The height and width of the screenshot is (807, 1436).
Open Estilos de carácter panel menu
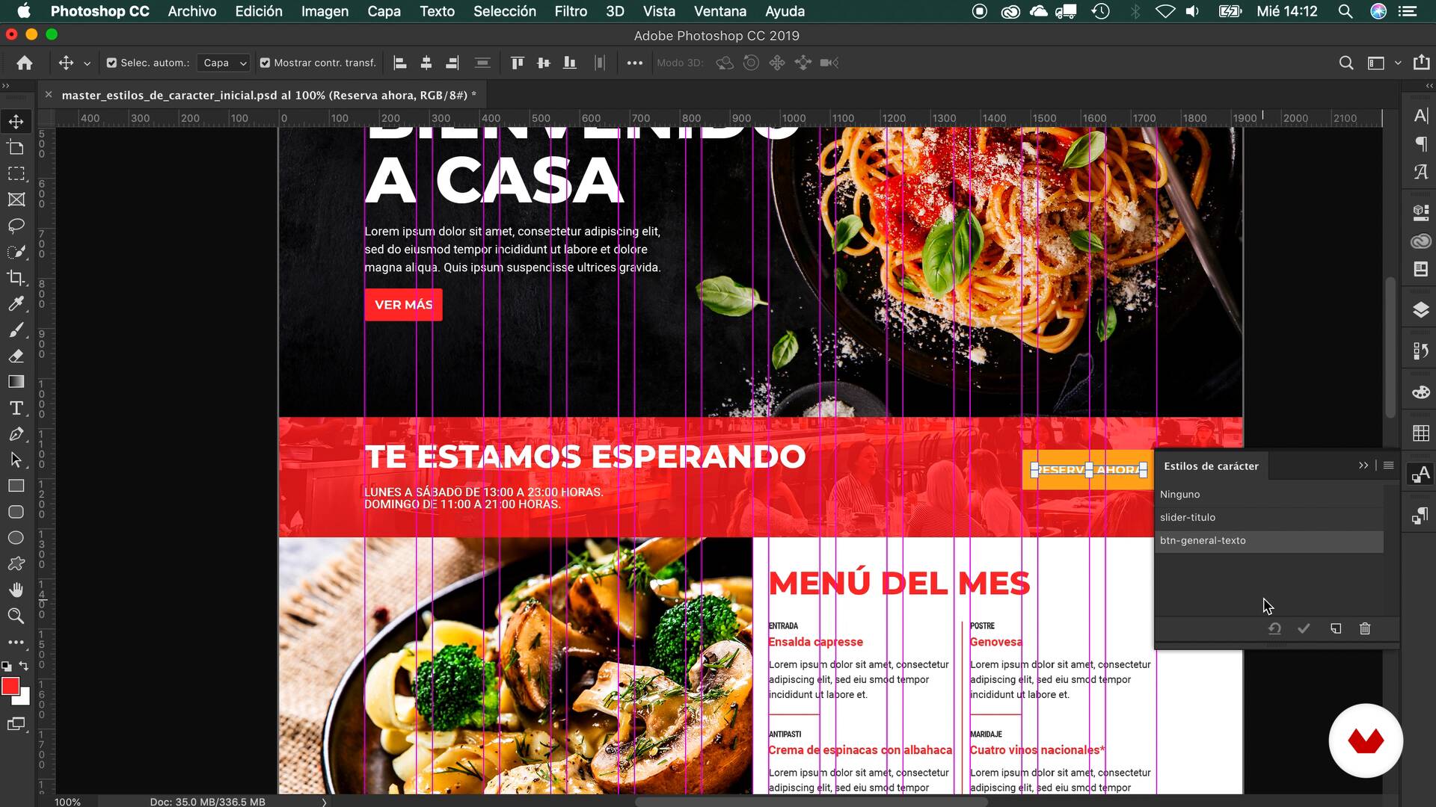[1389, 466]
